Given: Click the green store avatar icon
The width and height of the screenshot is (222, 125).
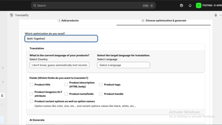Looking at the screenshot, I should coord(198,6).
